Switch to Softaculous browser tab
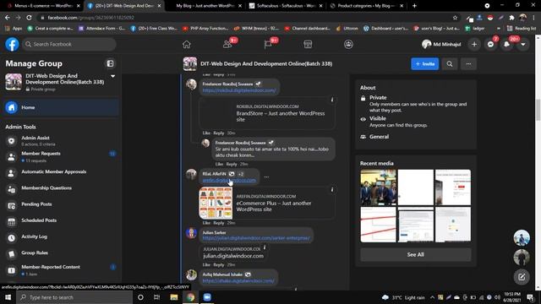Viewport: 541px width, 304px height. 286,6
